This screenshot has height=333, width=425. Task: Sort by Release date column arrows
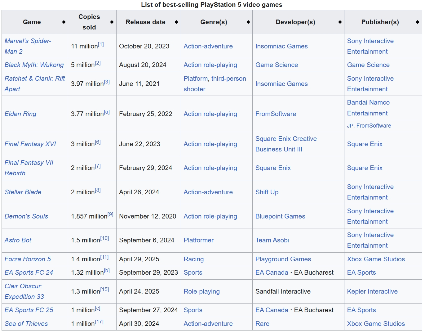(x=176, y=22)
